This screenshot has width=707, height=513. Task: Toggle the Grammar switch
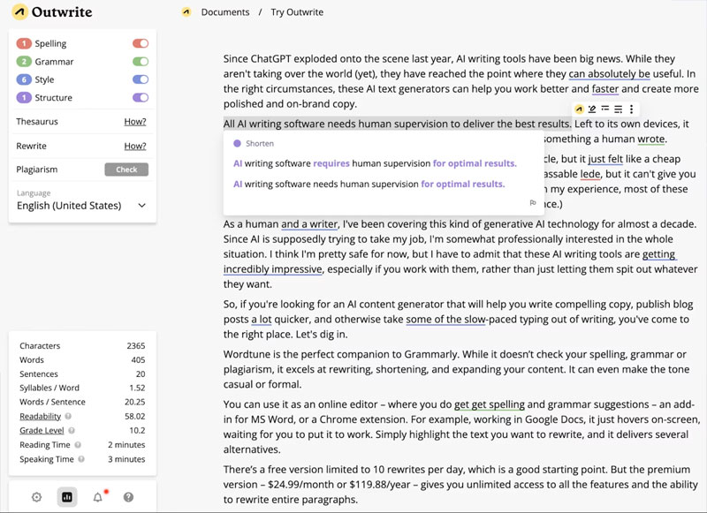140,62
